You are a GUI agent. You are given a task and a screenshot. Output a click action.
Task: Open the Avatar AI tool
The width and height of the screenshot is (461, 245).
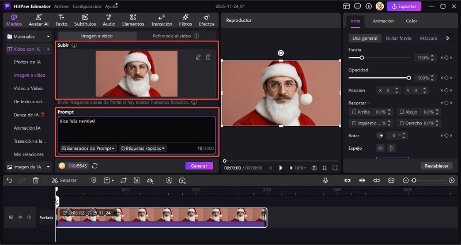(x=39, y=20)
